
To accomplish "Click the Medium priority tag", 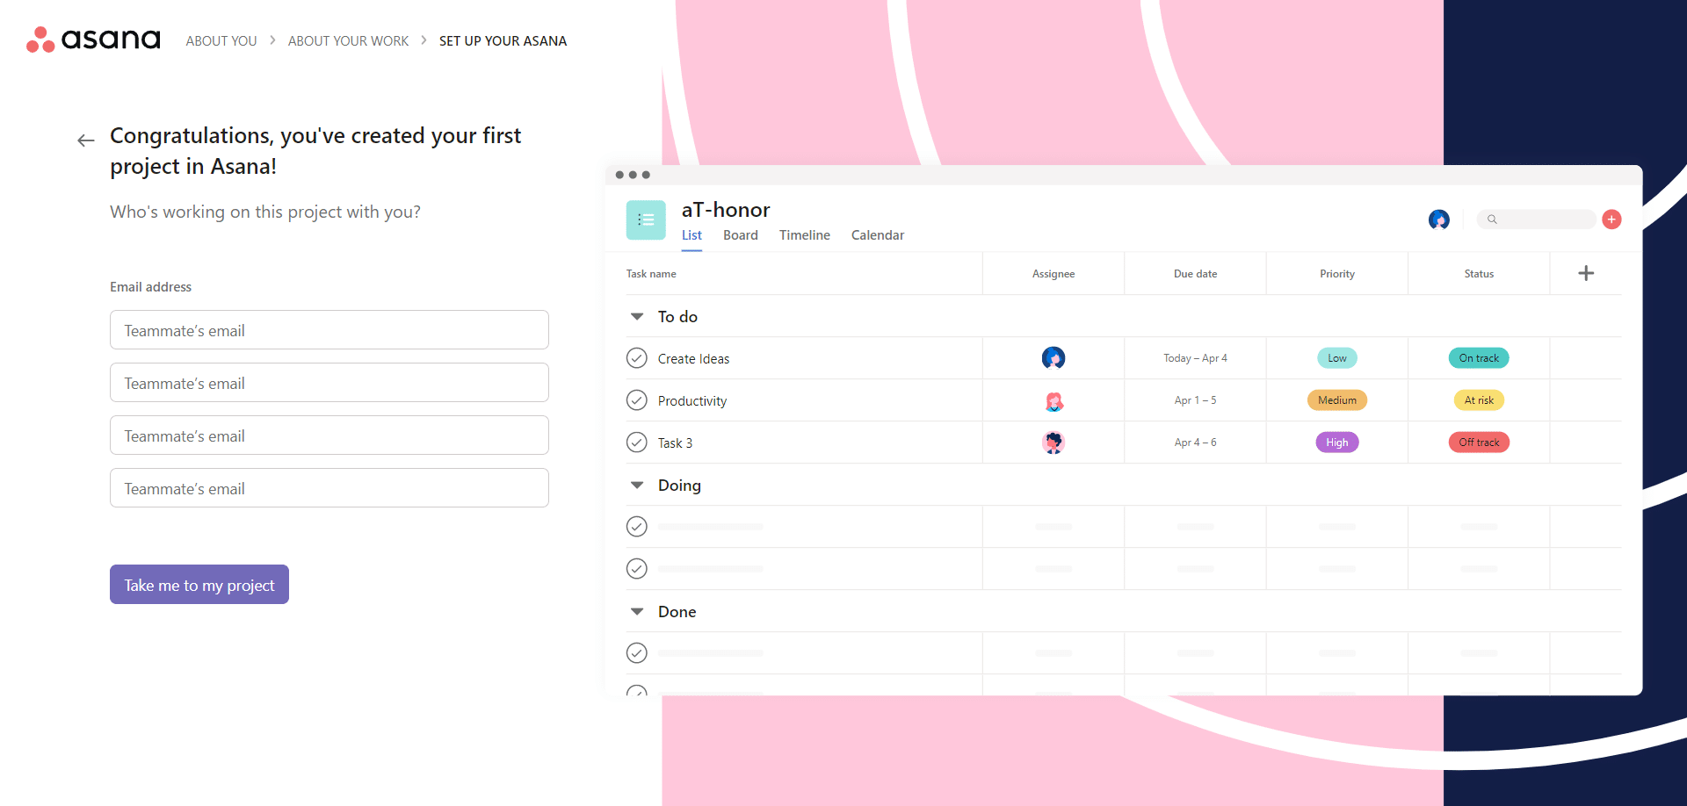I will 1337,400.
